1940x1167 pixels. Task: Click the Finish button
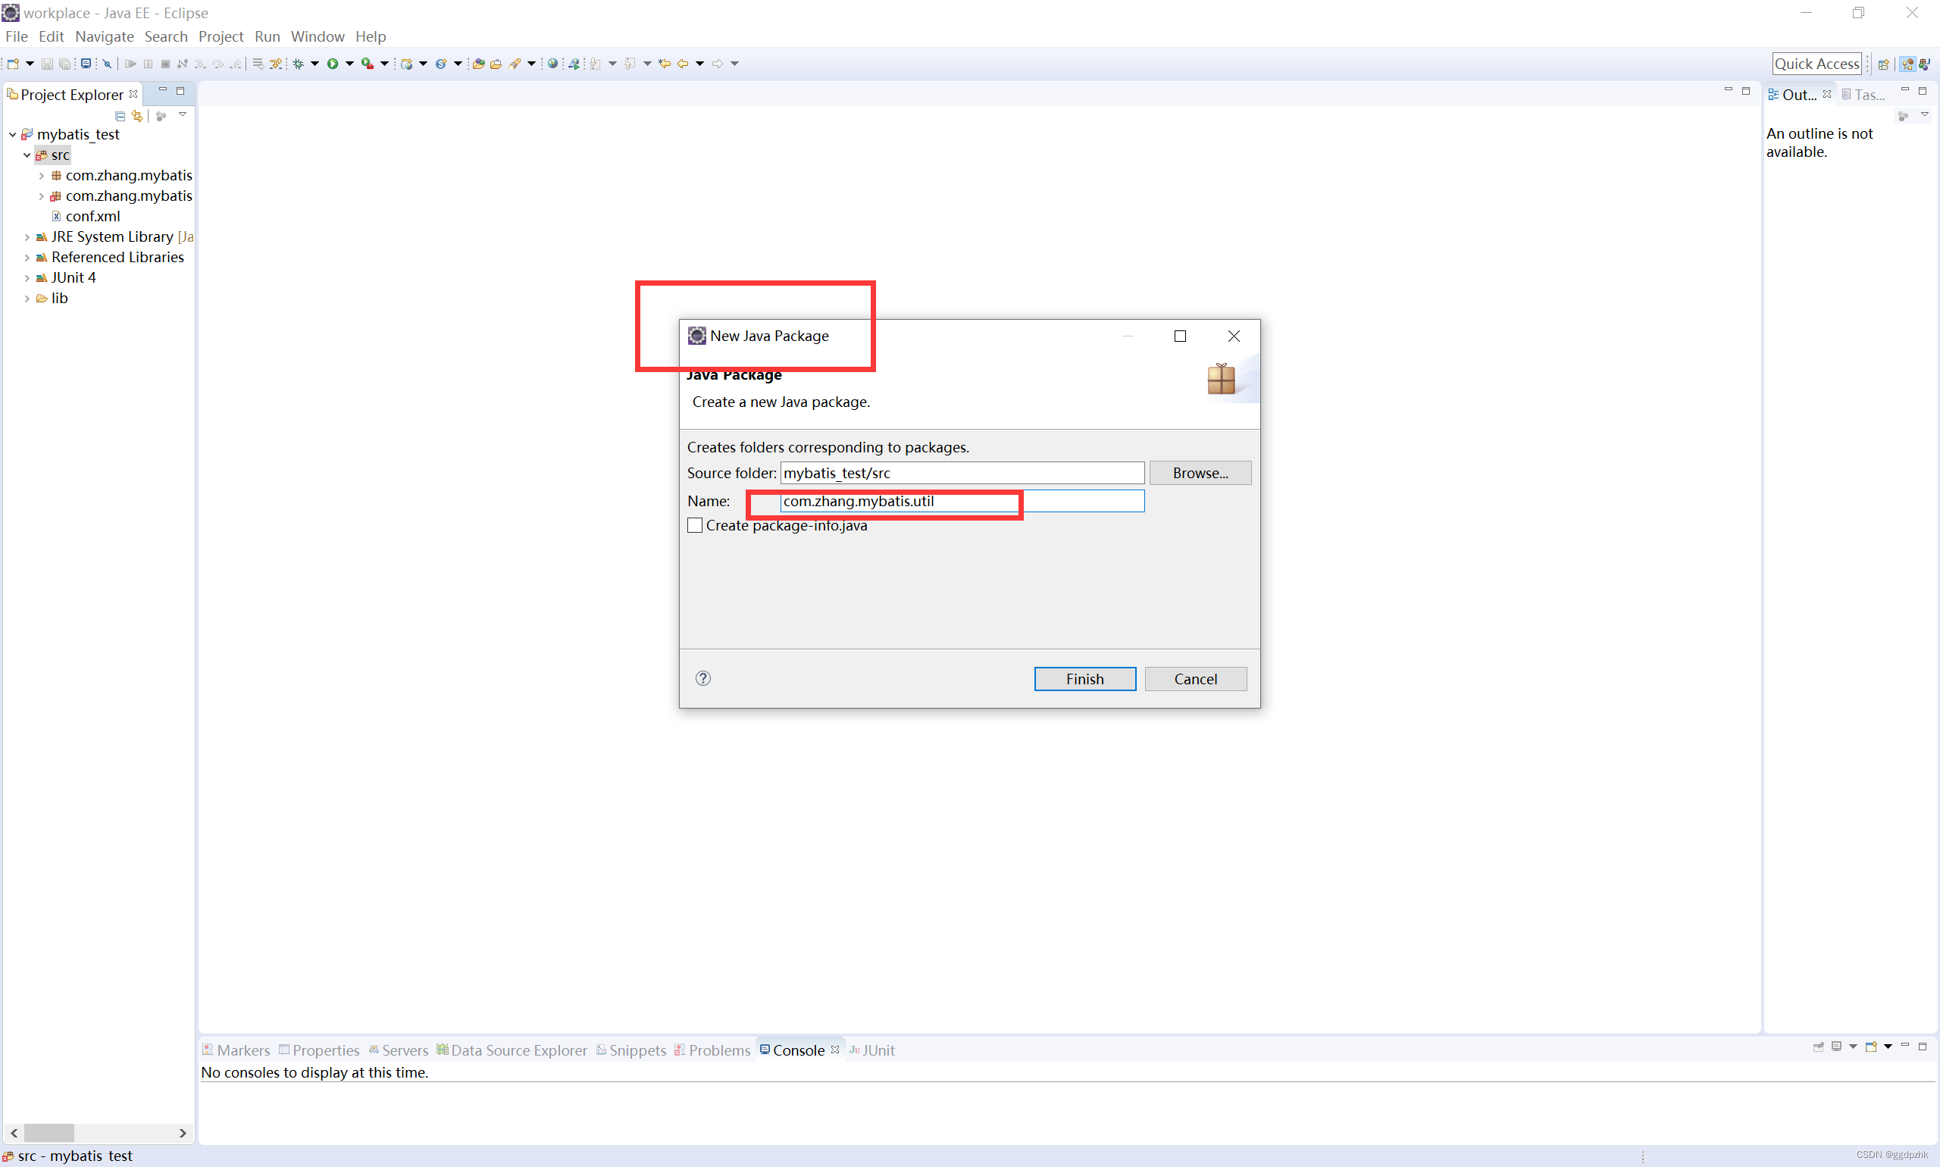click(1084, 679)
